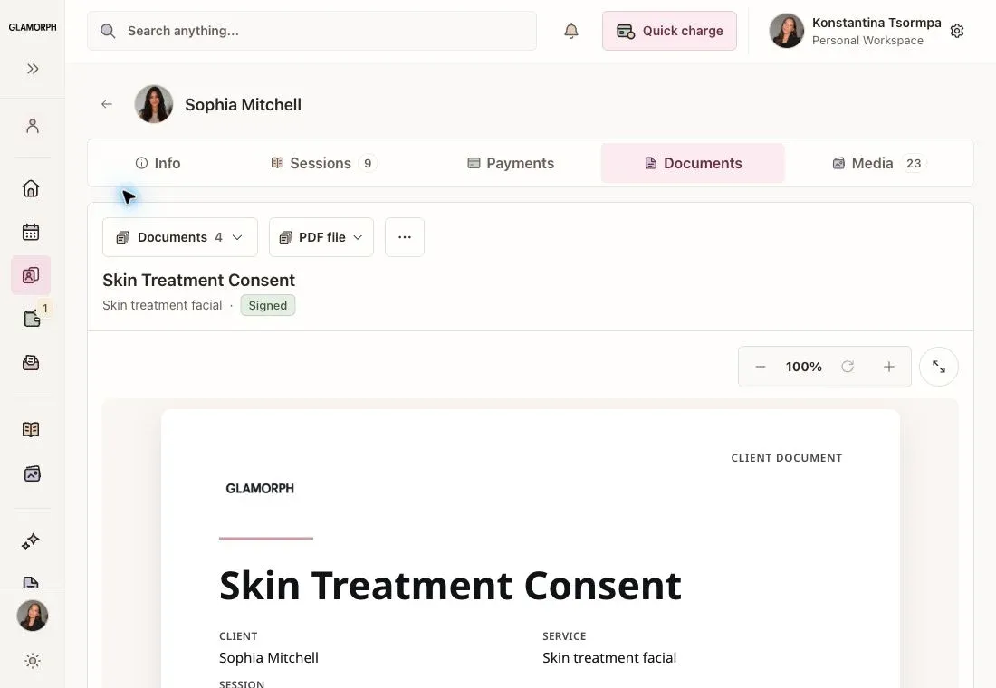Click client name Sophia Mitchell in document
Viewport: 996px width, 688px height.
[269, 657]
